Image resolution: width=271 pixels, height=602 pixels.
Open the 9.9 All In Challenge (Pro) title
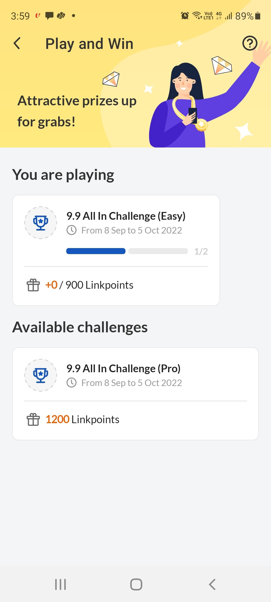123,368
